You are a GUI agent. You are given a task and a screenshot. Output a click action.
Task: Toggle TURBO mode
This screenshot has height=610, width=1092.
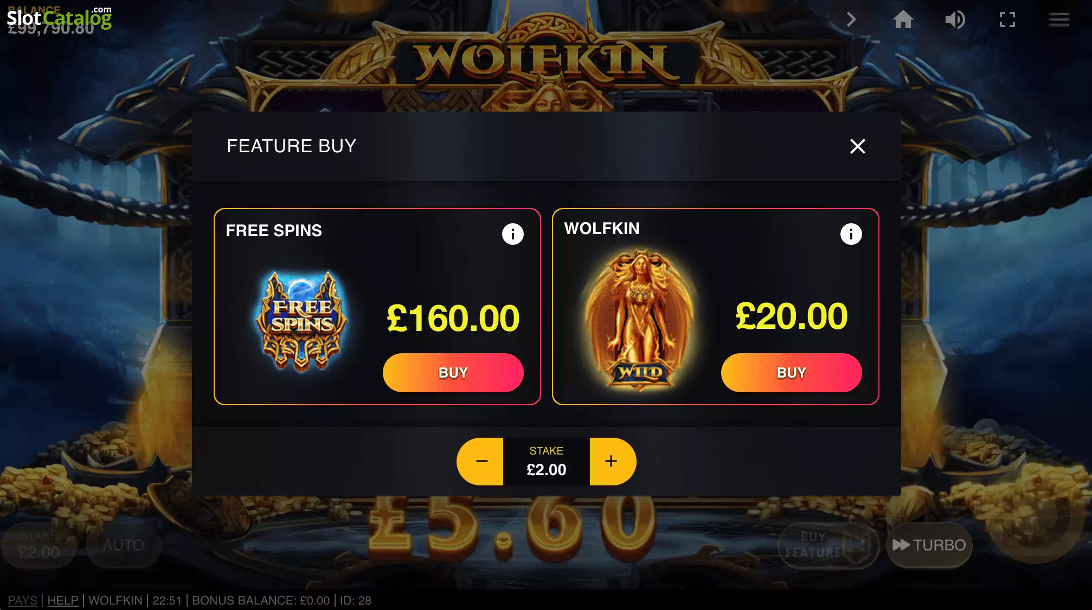click(929, 545)
